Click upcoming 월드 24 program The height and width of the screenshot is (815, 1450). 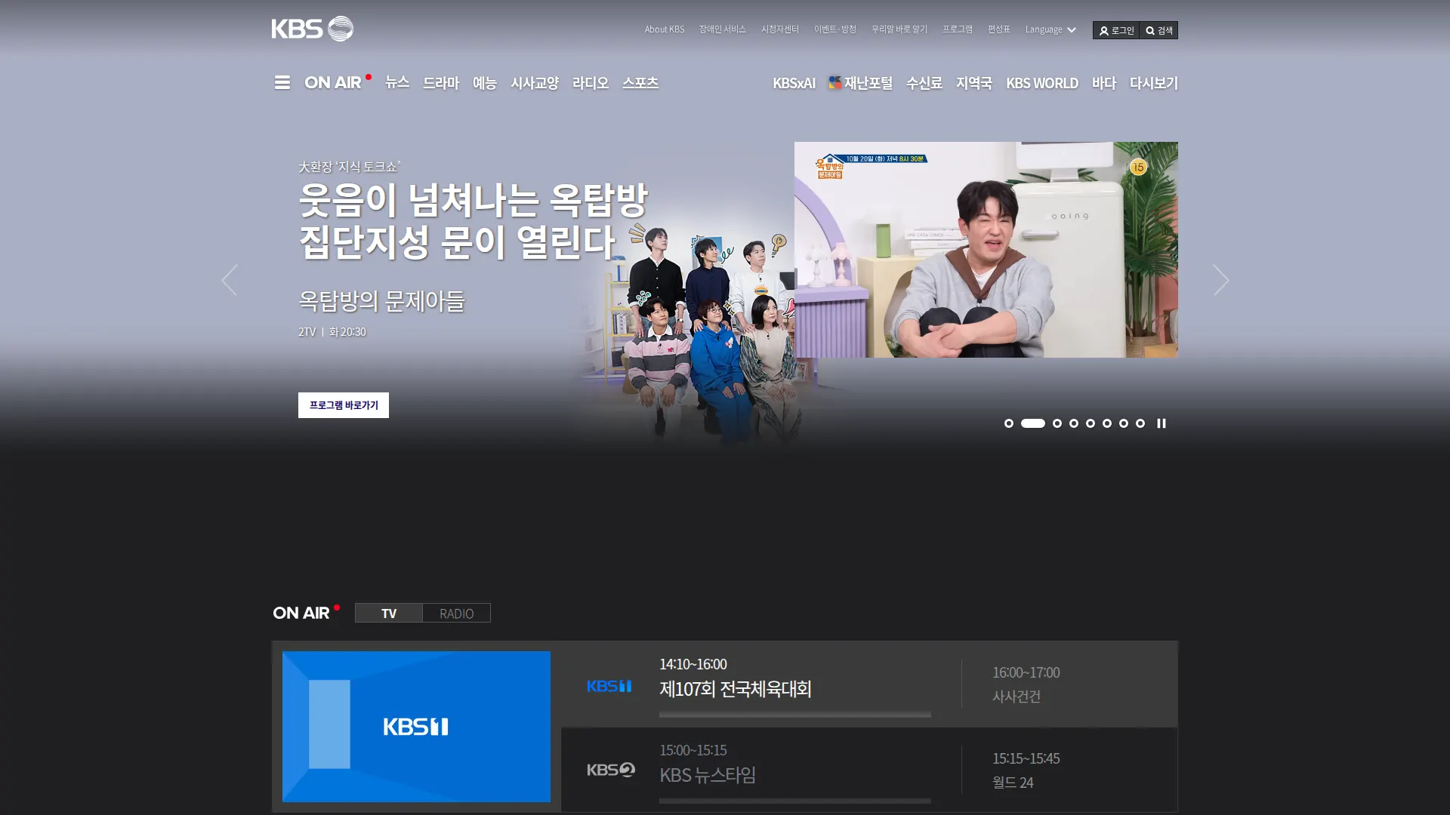tap(1013, 783)
